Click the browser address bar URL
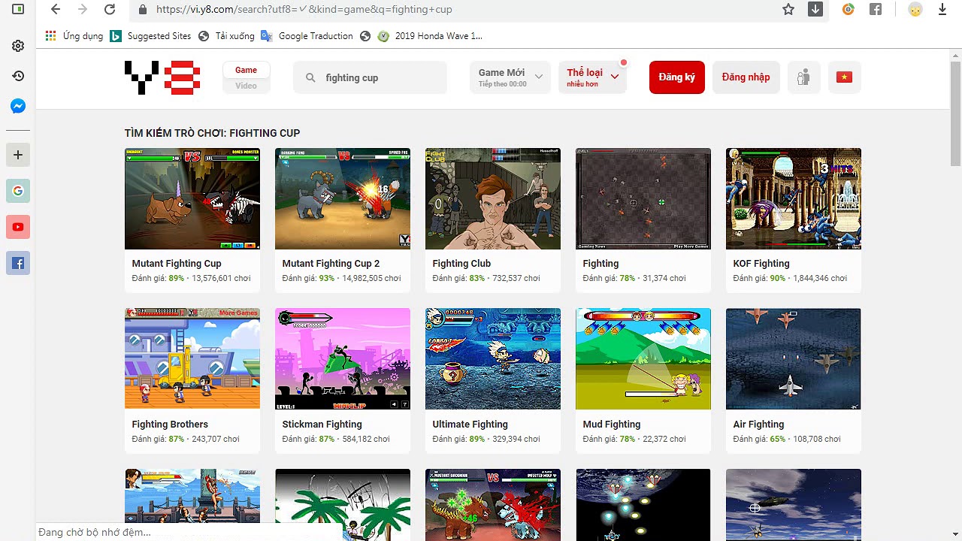Screen dimensions: 962x541 tap(304, 10)
